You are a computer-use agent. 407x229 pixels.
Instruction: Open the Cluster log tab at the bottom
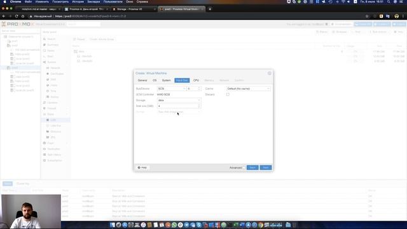point(23,184)
